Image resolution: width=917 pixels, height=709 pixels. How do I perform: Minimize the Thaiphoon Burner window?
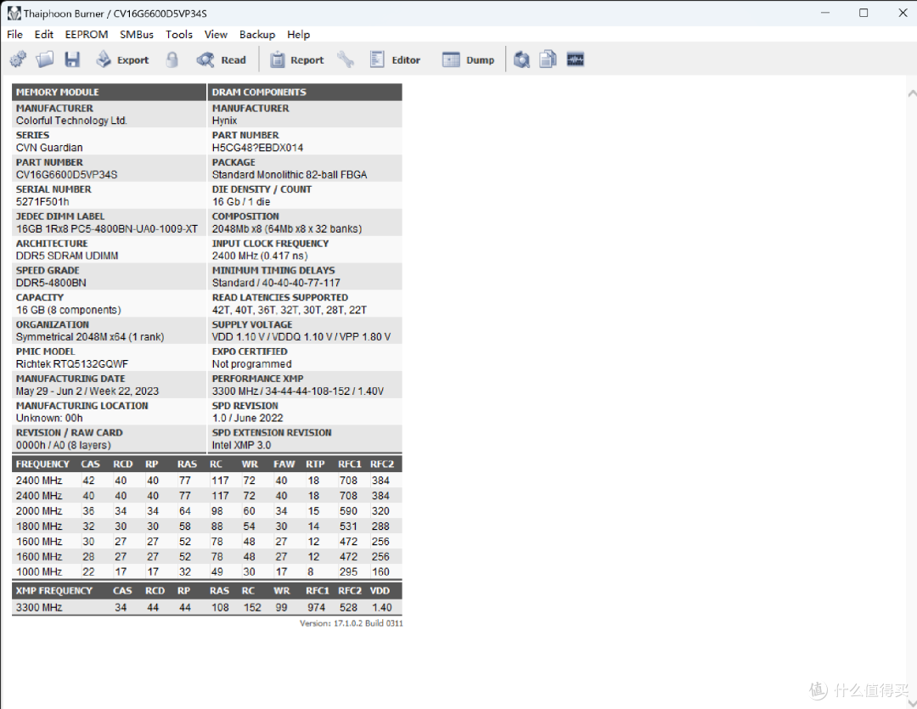click(x=825, y=13)
